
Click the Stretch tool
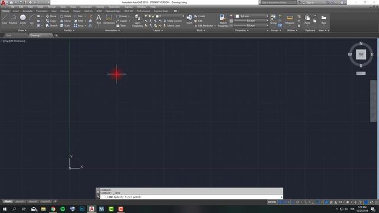tap(52, 25)
